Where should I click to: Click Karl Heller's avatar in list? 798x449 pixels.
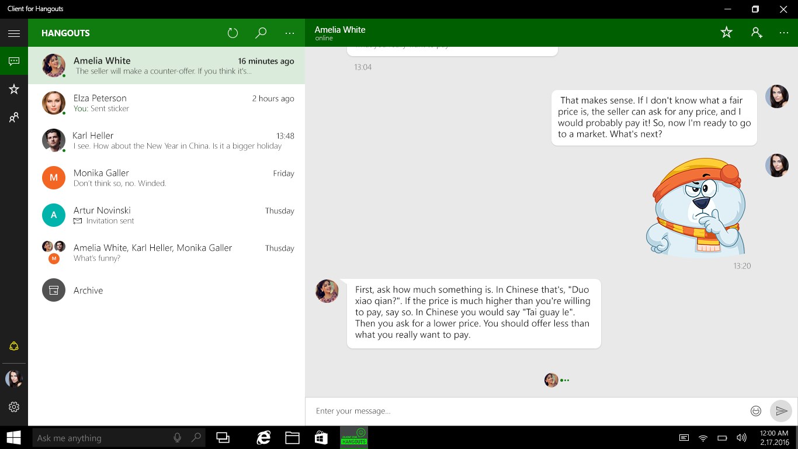click(x=54, y=140)
